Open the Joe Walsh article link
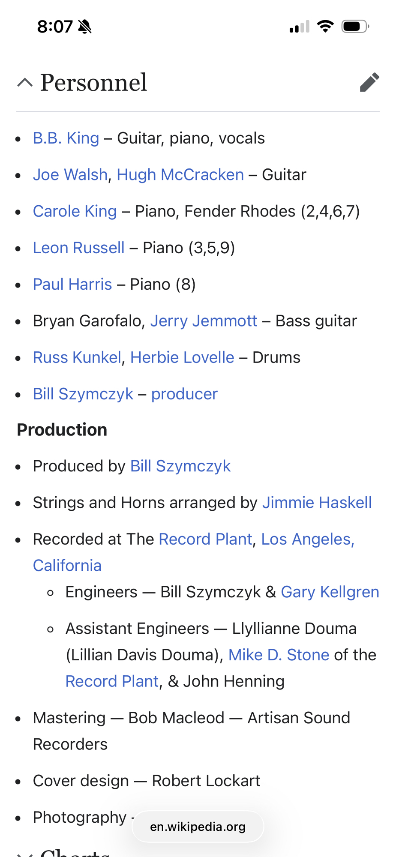 pos(70,175)
